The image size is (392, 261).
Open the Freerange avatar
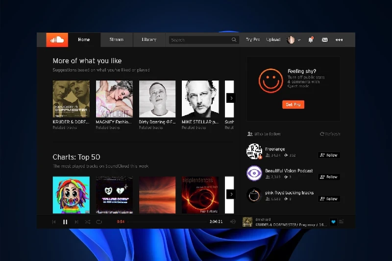[254, 151]
